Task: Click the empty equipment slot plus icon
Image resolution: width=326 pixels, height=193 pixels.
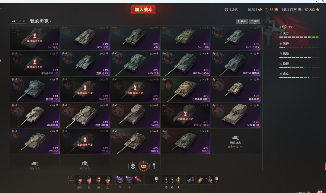Action: point(149,180)
